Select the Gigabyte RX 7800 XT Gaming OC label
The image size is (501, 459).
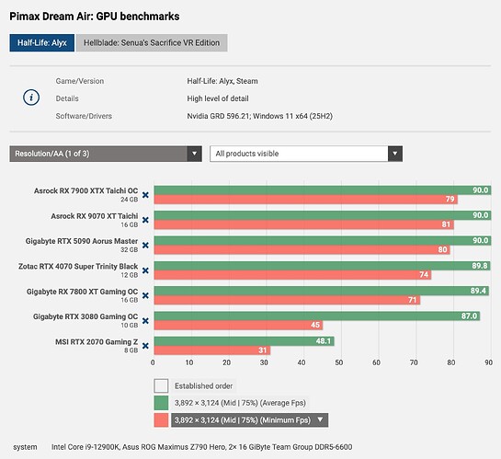tap(83, 292)
